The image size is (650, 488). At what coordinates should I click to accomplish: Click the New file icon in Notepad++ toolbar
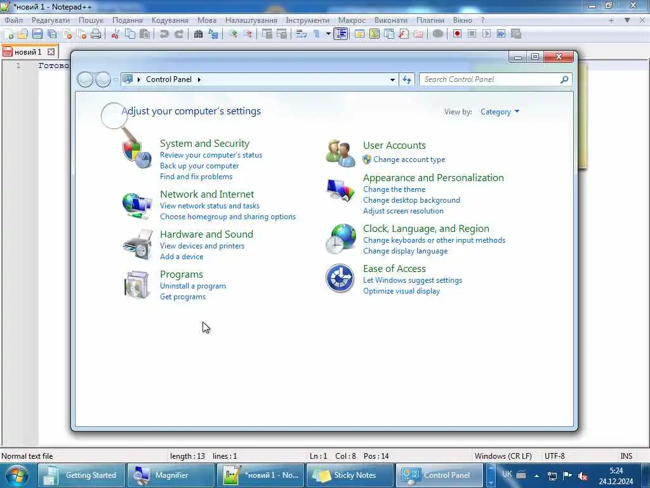coord(8,34)
